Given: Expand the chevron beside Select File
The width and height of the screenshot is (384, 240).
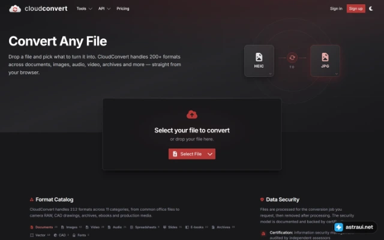Looking at the screenshot, I should click(x=210, y=154).
